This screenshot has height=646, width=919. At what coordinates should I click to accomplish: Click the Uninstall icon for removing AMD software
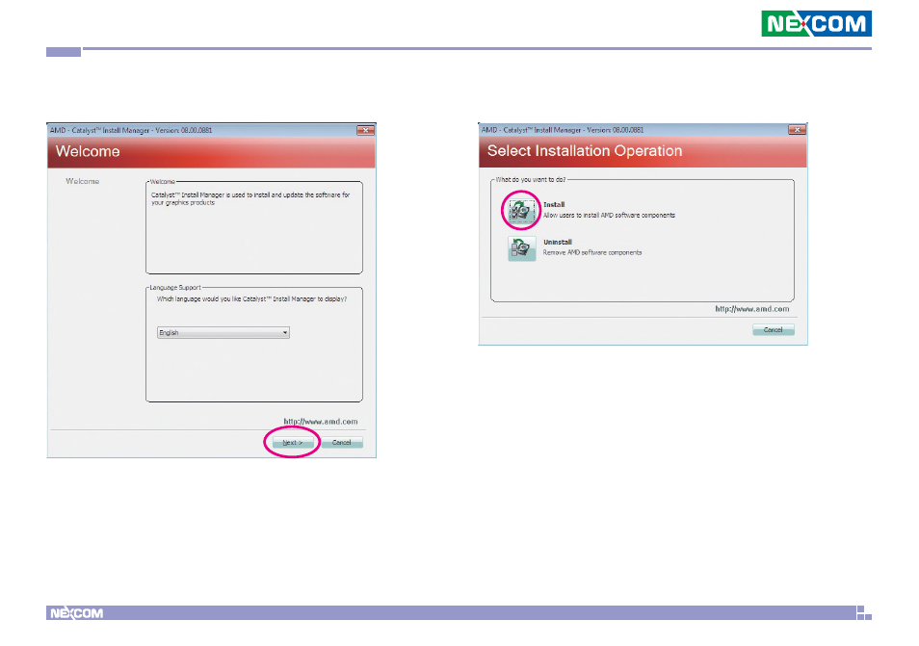(521, 248)
